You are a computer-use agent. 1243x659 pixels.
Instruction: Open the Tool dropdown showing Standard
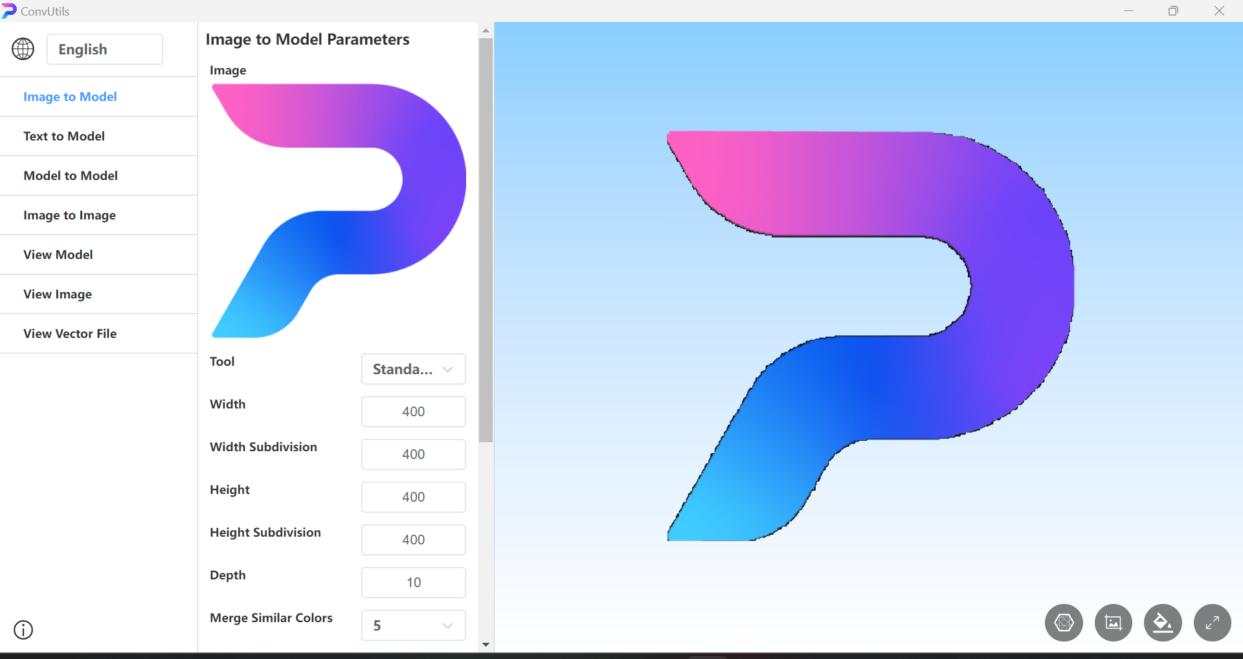coord(413,369)
